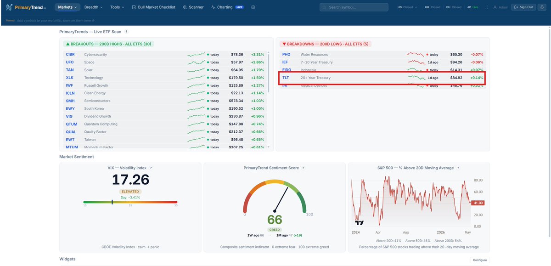551x266 pixels.
Task: Open the Scanner page
Action: click(193, 7)
